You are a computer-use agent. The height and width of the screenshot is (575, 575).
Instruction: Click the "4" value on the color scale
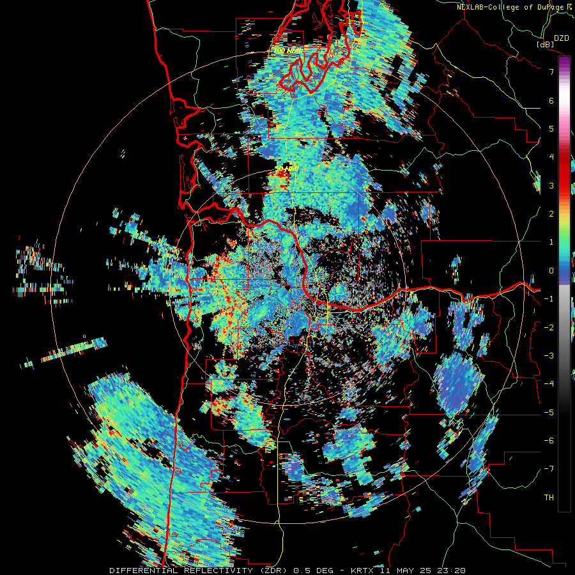[x=551, y=157]
